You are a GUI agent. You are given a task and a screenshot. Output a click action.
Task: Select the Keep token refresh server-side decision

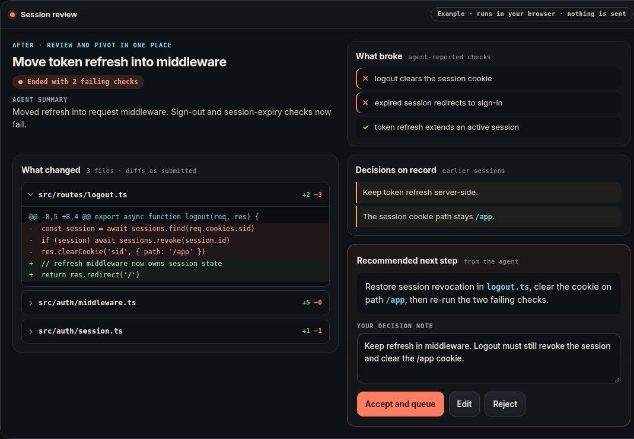tap(488, 192)
